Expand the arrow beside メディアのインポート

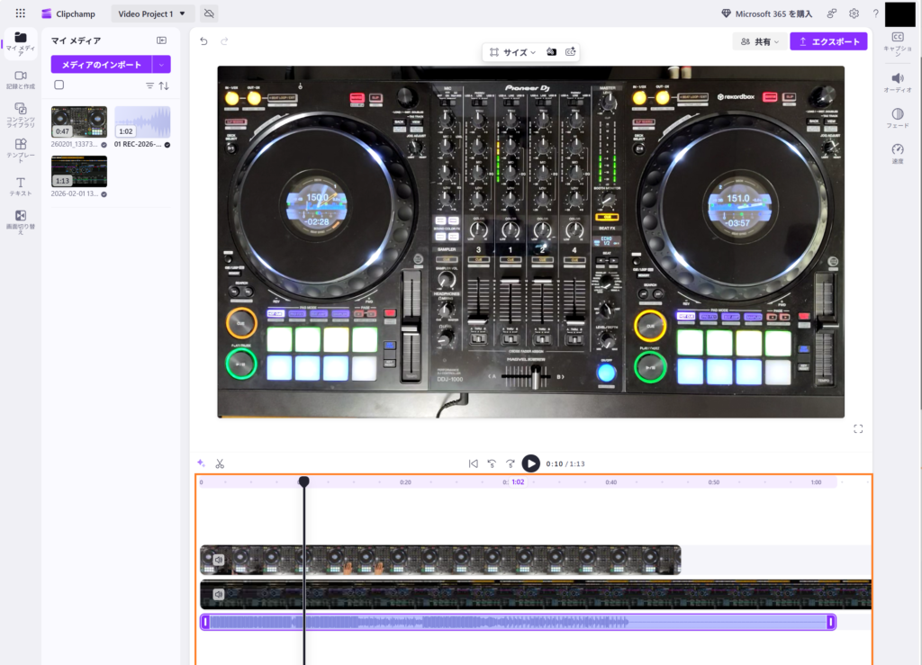pos(161,64)
